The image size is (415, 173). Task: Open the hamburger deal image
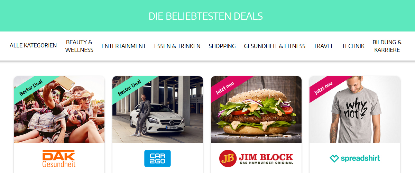pos(256,109)
